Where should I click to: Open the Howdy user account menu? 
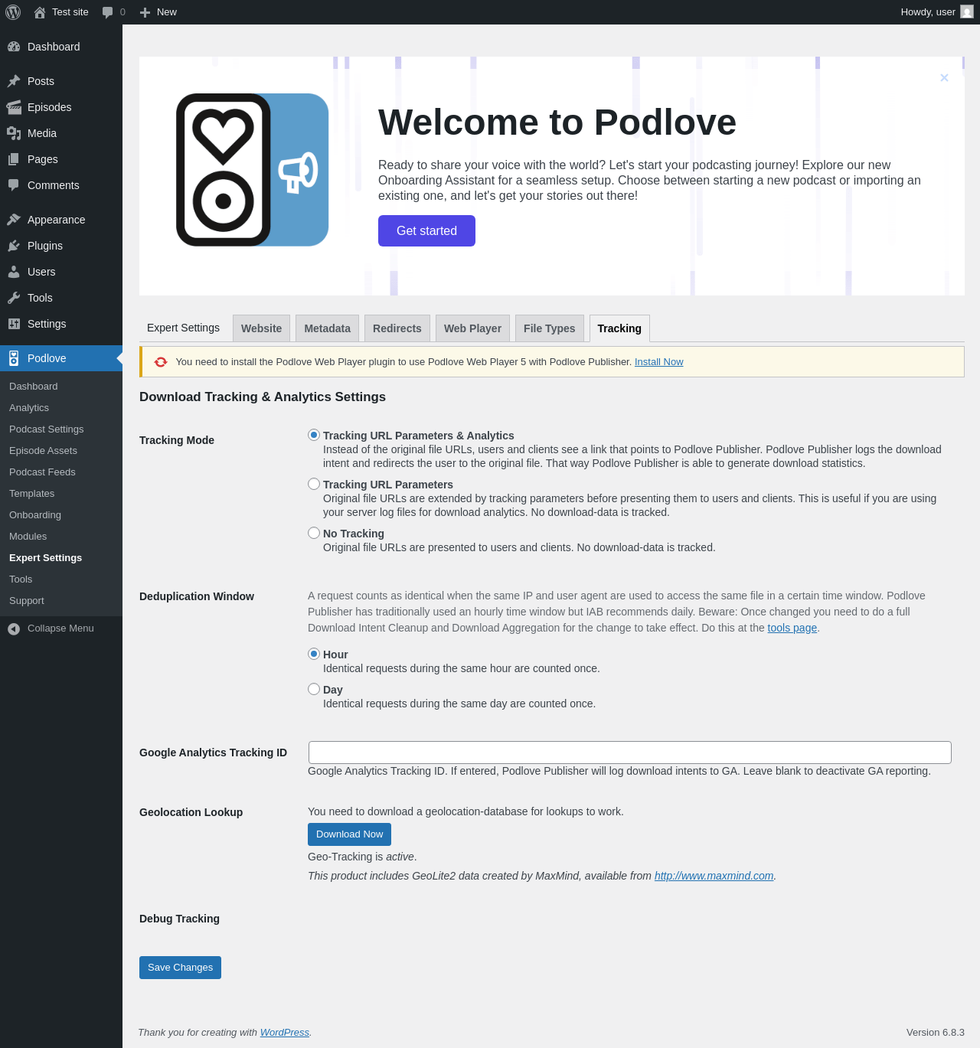coord(936,12)
